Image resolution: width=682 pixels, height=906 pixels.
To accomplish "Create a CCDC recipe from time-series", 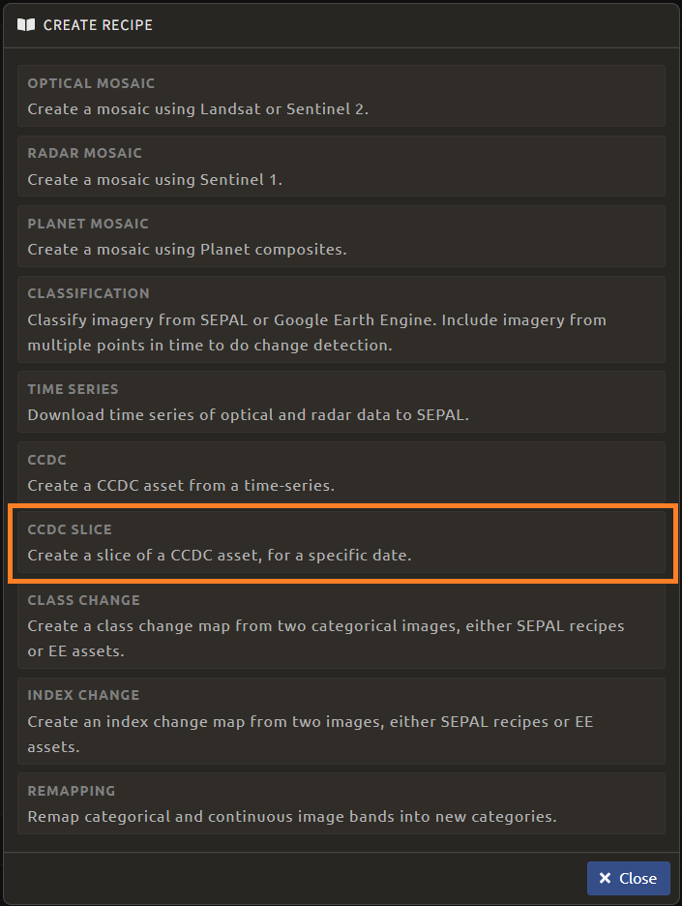I will [341, 472].
